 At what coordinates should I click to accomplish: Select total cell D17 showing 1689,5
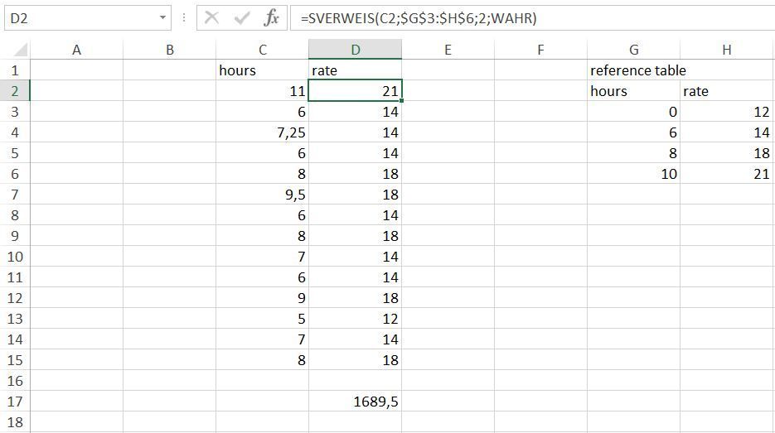click(356, 402)
